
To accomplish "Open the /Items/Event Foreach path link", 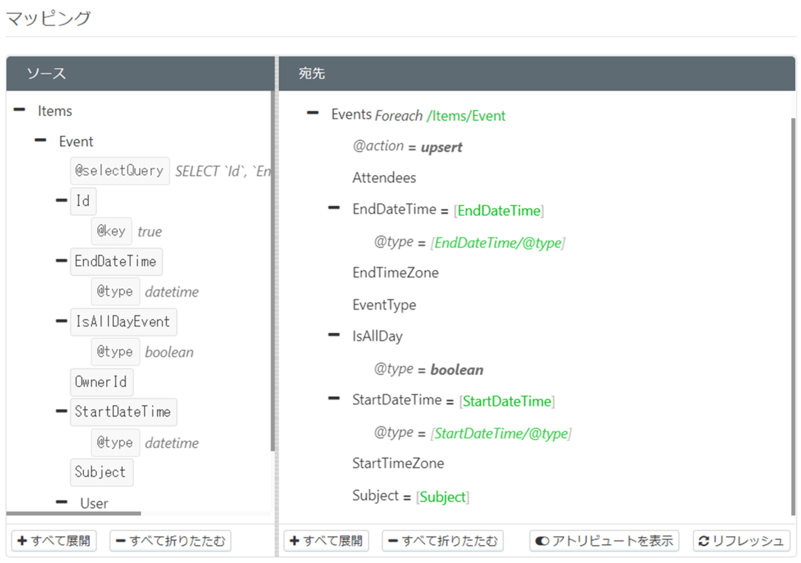I will pyautogui.click(x=466, y=116).
